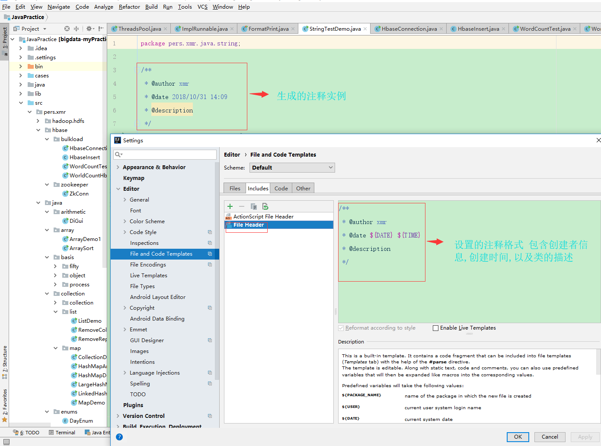Open the Refactor menu
601x446 pixels.
[129, 7]
